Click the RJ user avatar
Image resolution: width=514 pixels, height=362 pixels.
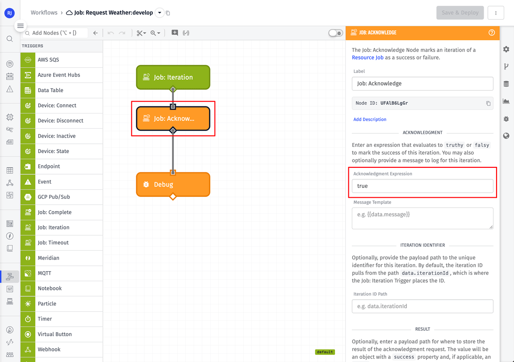pos(9,13)
